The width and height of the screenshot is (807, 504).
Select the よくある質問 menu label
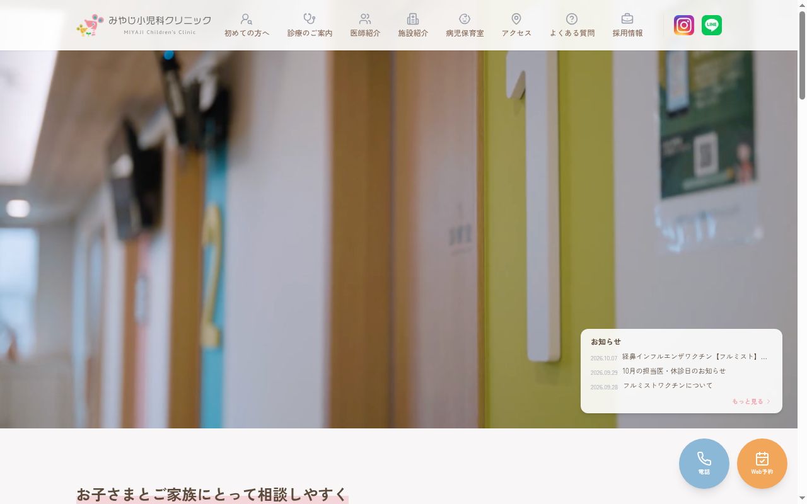[x=572, y=33]
